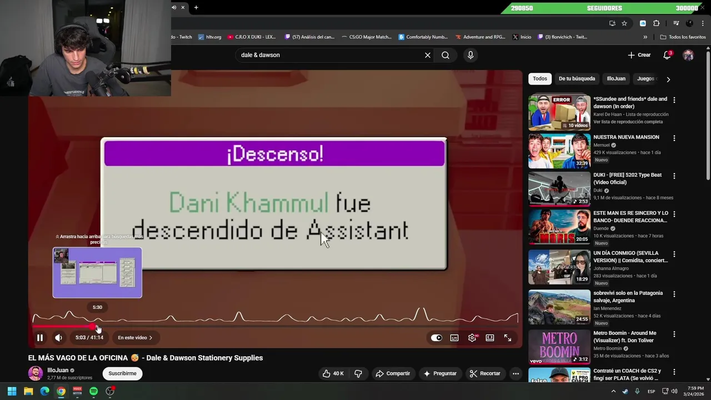Toggle the autoplay switch in player
The width and height of the screenshot is (711, 400).
click(437, 338)
